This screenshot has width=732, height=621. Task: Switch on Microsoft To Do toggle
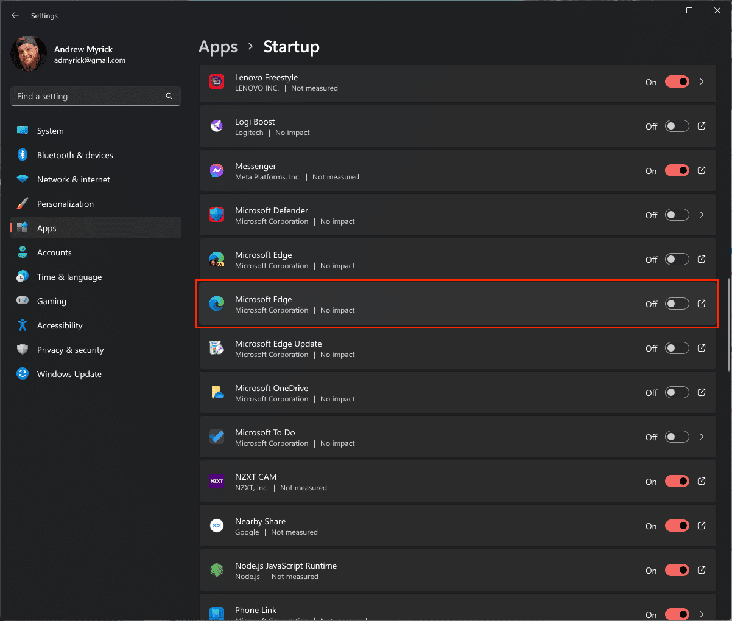[x=677, y=437]
